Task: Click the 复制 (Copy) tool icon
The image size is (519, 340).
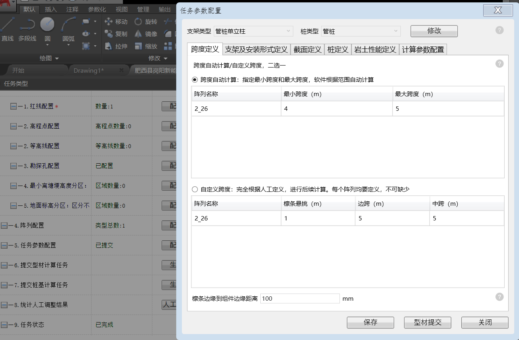Action: click(x=109, y=34)
